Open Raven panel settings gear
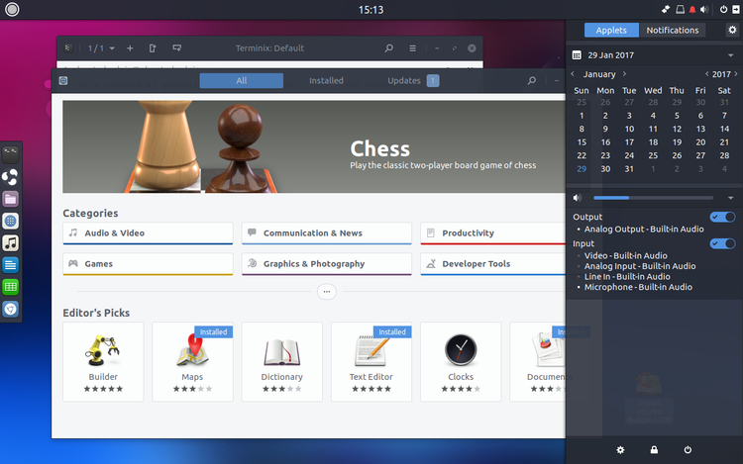The image size is (743, 464). [732, 30]
